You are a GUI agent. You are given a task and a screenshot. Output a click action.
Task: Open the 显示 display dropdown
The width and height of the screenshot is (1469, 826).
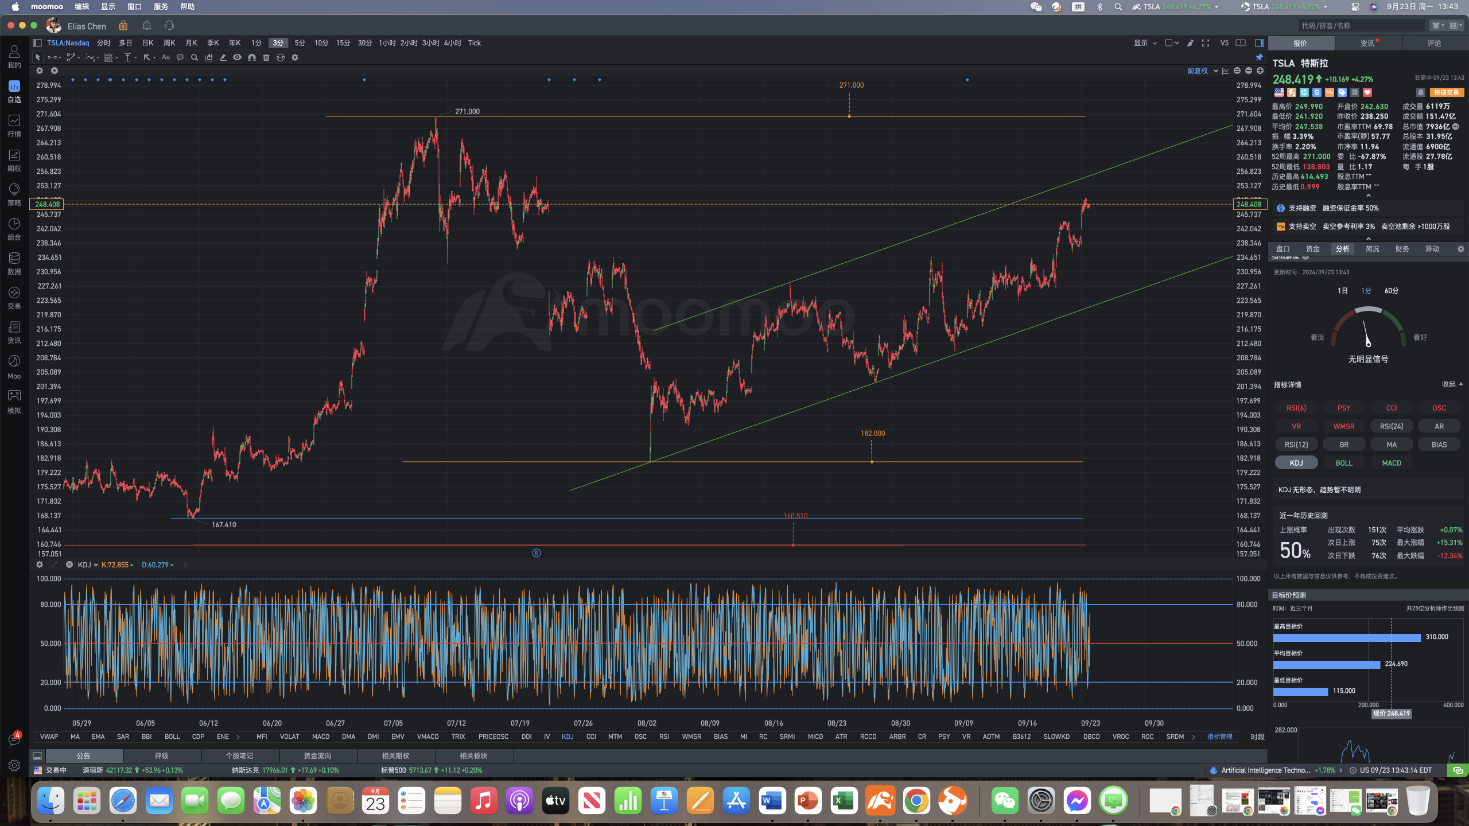[1145, 43]
